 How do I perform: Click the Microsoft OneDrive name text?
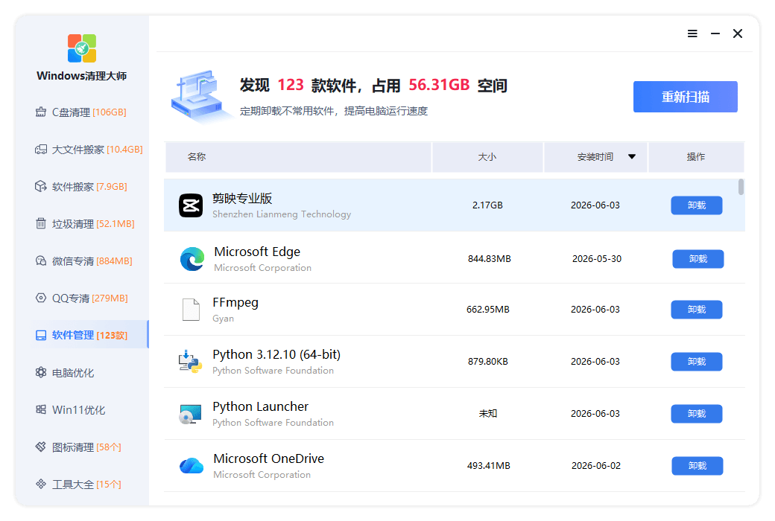click(x=269, y=458)
